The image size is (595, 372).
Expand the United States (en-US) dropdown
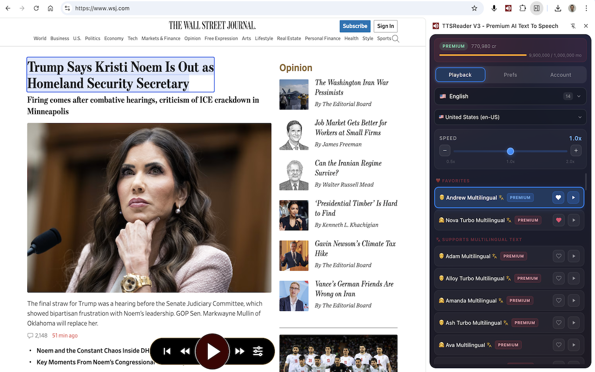pyautogui.click(x=510, y=117)
